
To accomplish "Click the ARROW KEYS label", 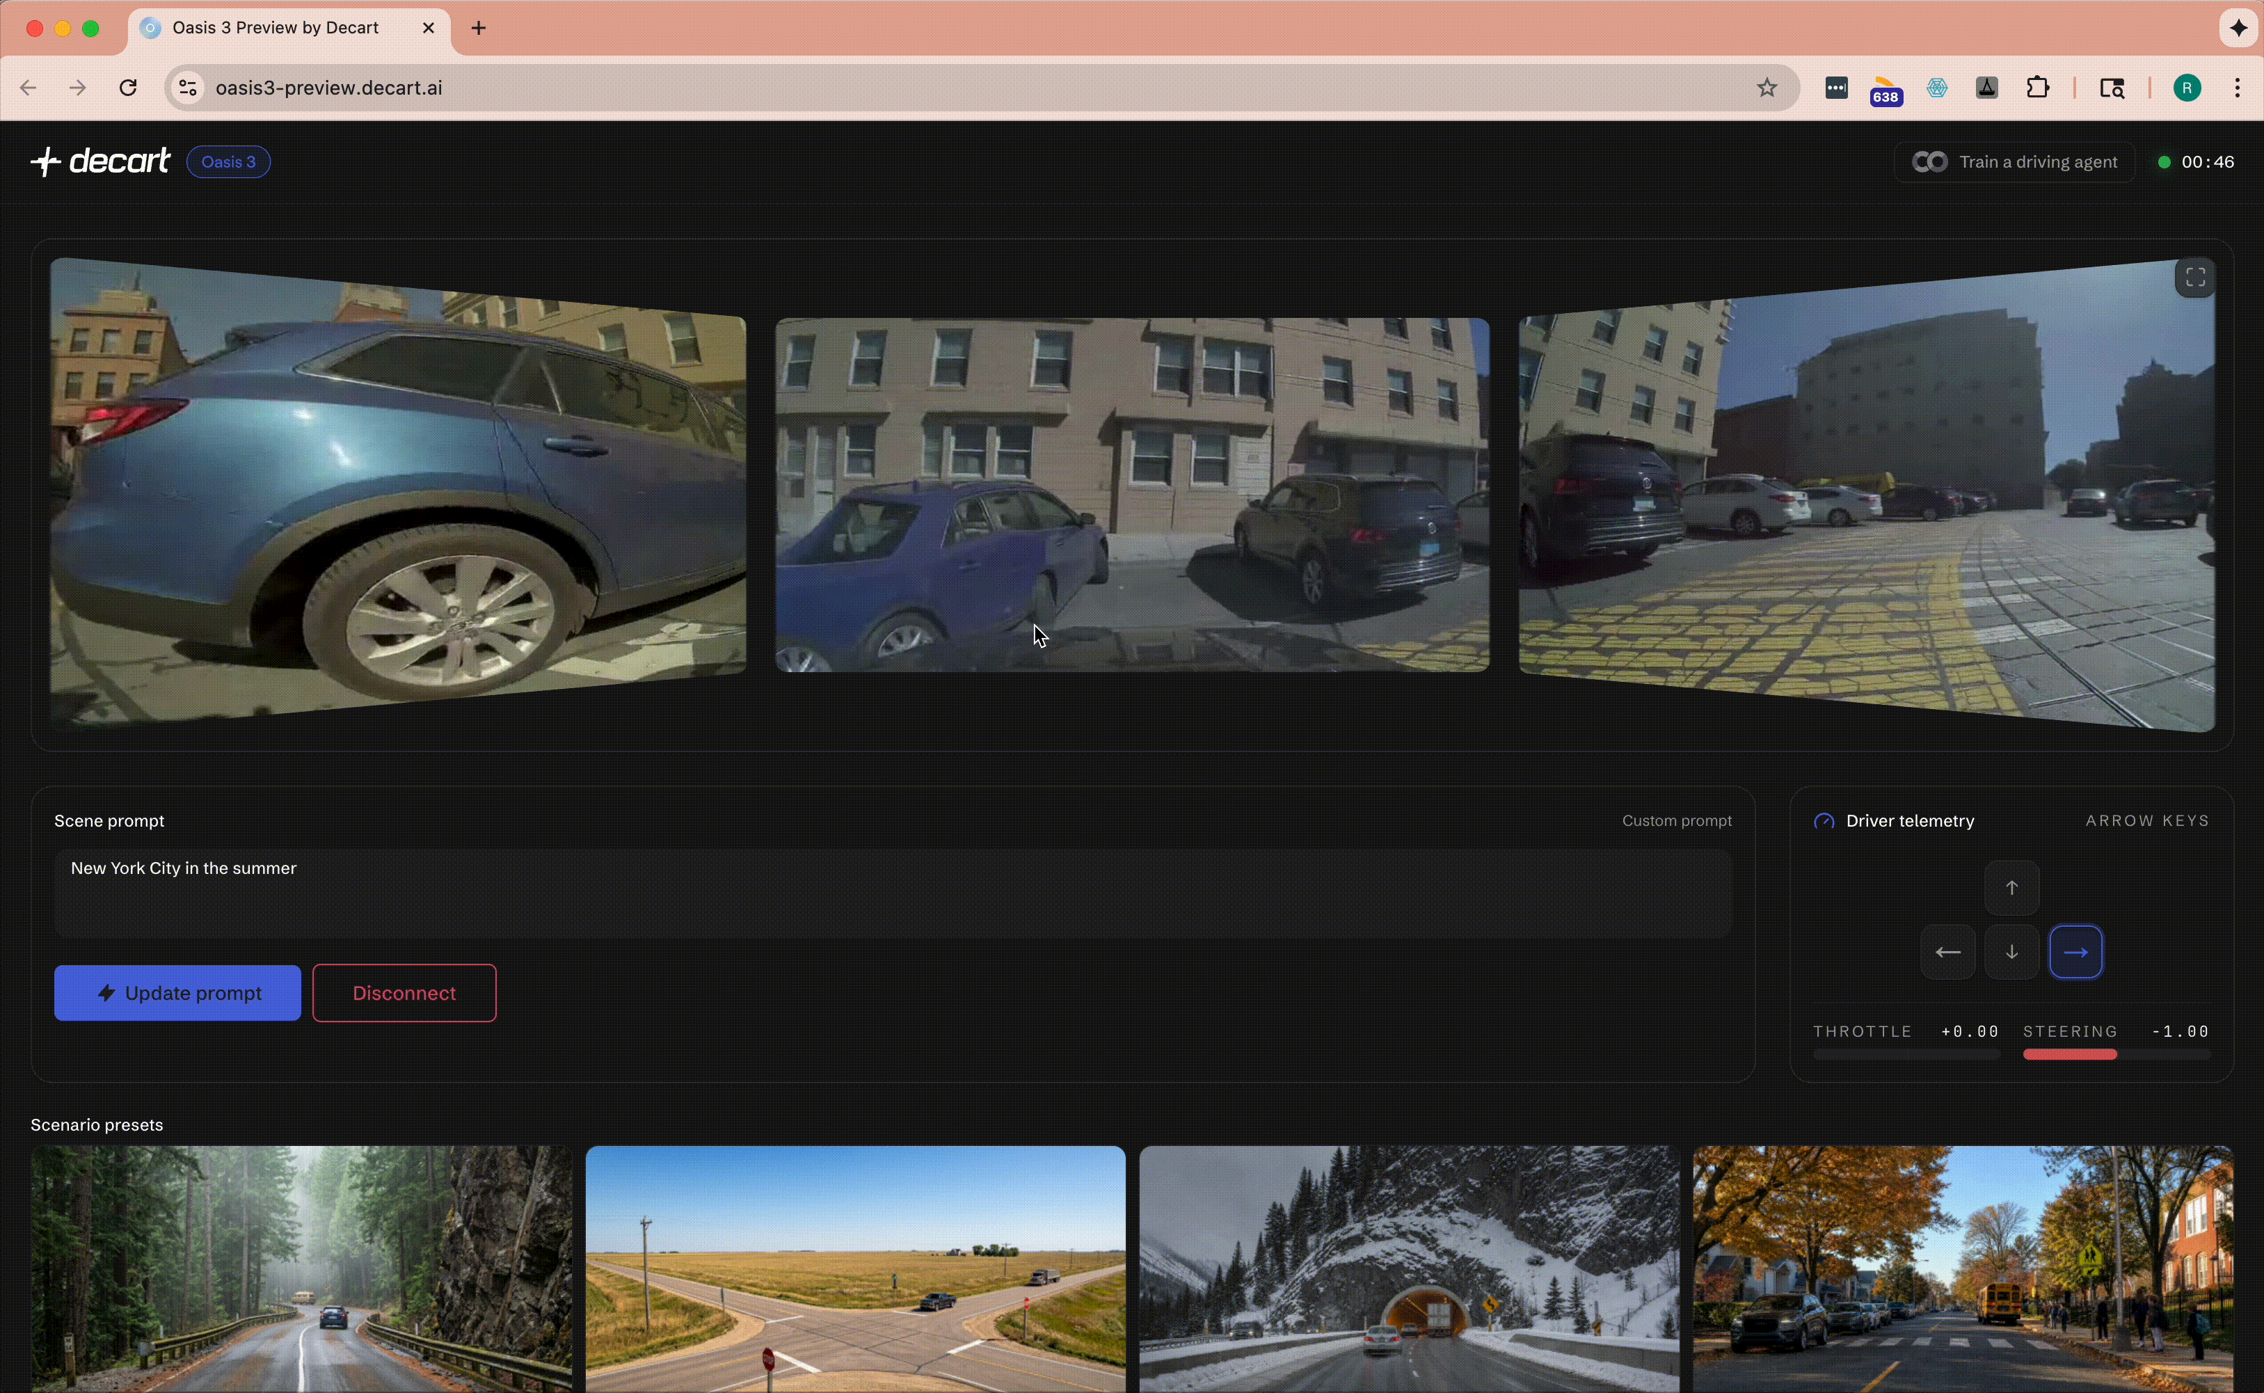I will tap(2147, 821).
